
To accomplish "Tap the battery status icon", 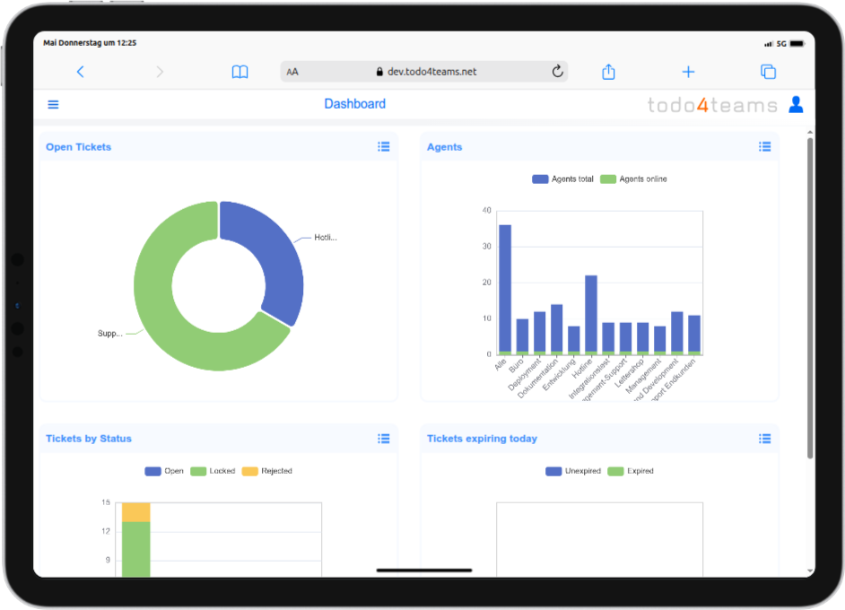I will pyautogui.click(x=797, y=44).
